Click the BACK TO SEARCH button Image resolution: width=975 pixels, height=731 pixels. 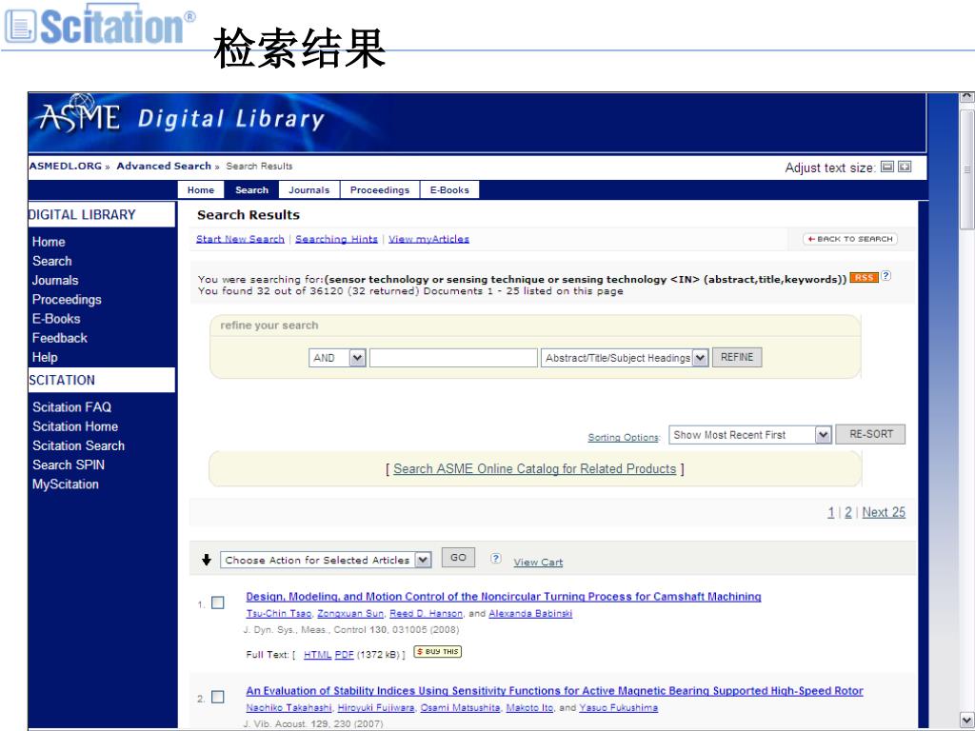pos(850,239)
